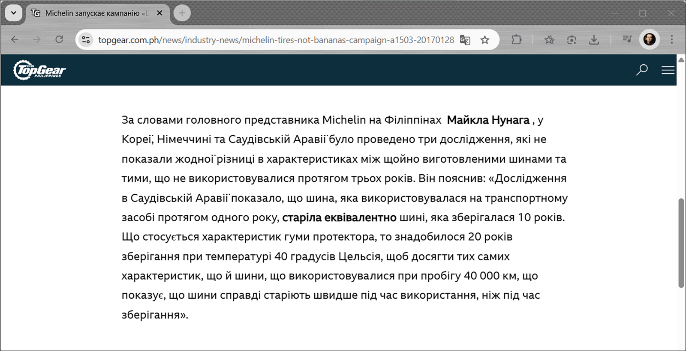Click the bold name "Майкла Нунага"
Screen dimensions: 686x351
pyautogui.click(x=488, y=120)
